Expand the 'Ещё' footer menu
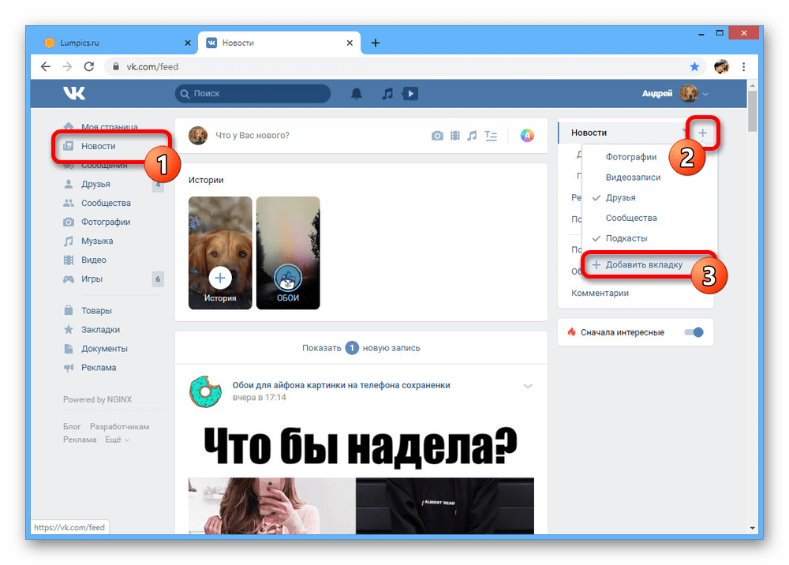The width and height of the screenshot is (789, 565). (117, 440)
